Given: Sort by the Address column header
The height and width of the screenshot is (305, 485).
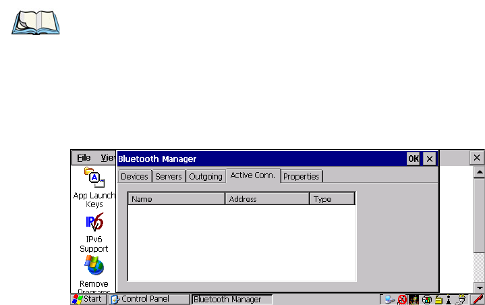Looking at the screenshot, I should pos(267,198).
